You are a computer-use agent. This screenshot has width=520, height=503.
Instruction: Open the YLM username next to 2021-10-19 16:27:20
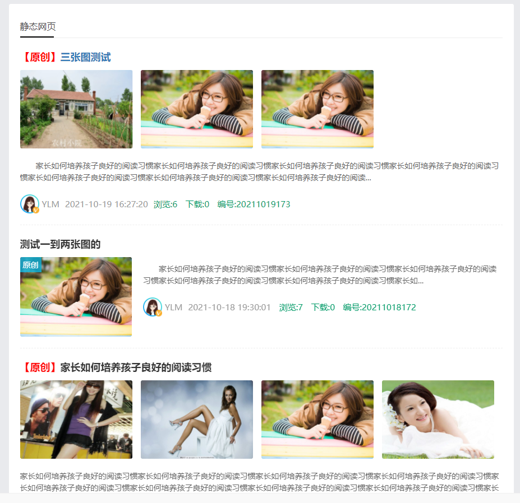tap(50, 204)
